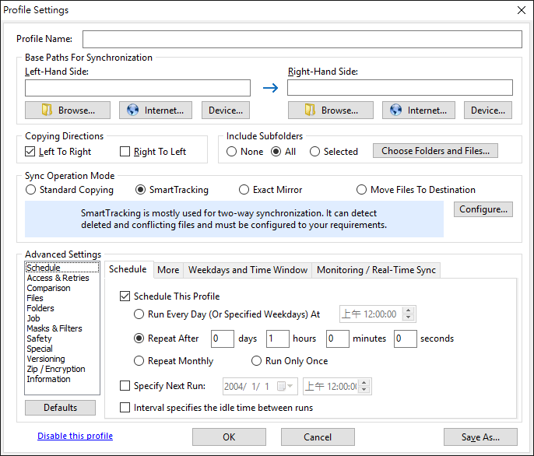Choose Selected under Include Subfolders
The image size is (534, 456).
(x=314, y=152)
